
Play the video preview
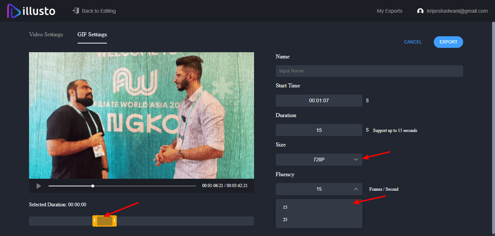point(38,186)
